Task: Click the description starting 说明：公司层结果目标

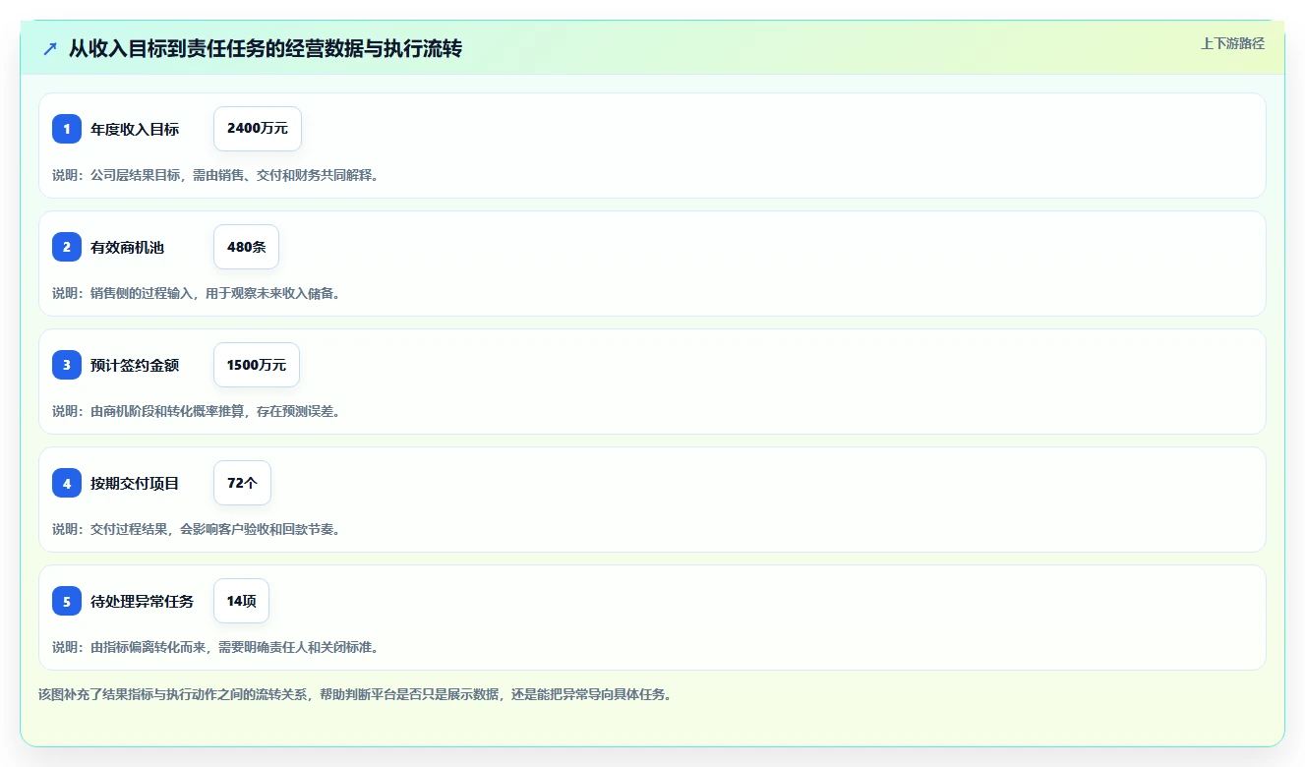Action: tap(215, 175)
